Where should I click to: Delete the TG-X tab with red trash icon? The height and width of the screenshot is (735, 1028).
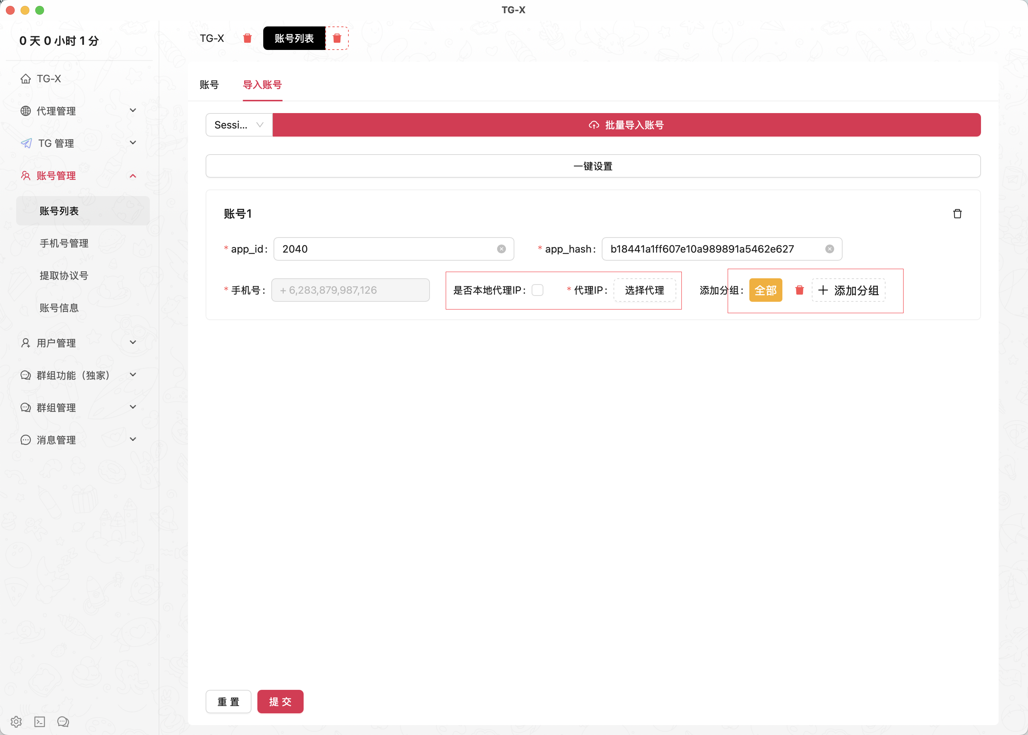tap(247, 38)
